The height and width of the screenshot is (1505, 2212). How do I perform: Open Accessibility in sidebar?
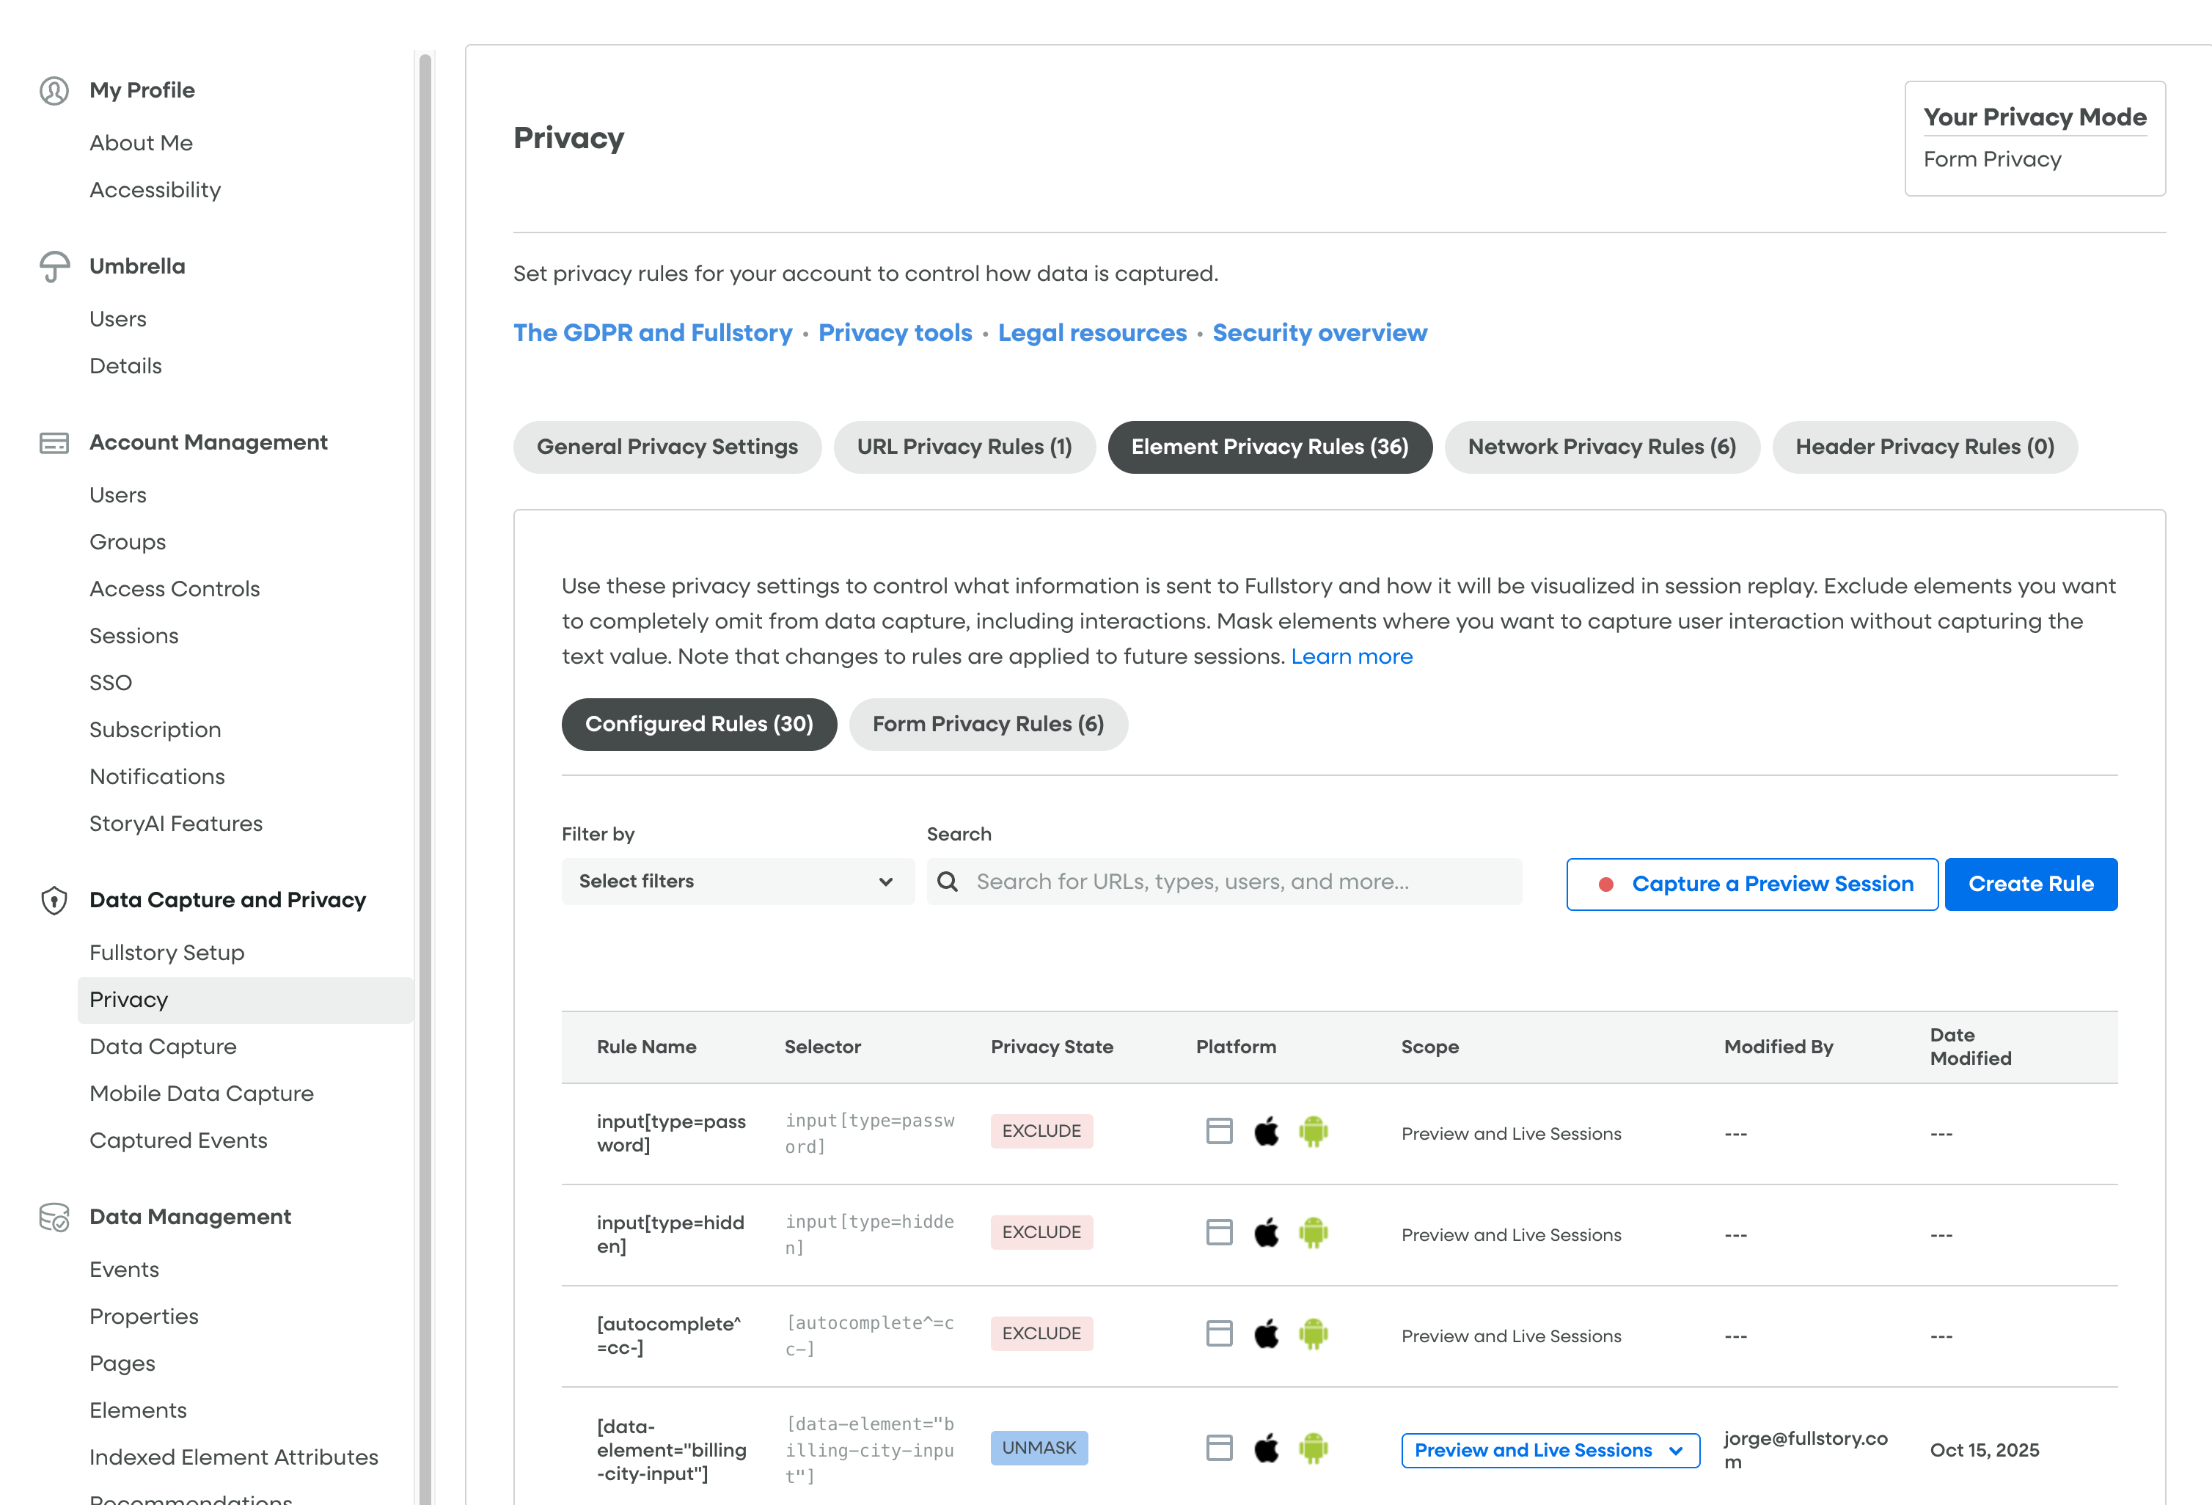click(155, 191)
